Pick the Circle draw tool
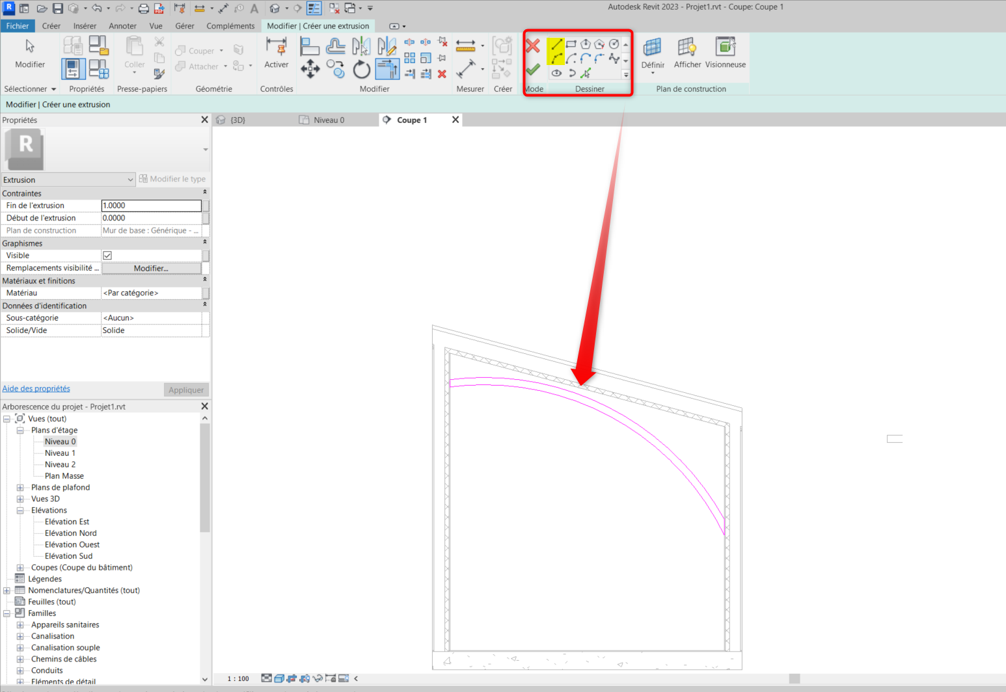The width and height of the screenshot is (1006, 692). [x=614, y=44]
